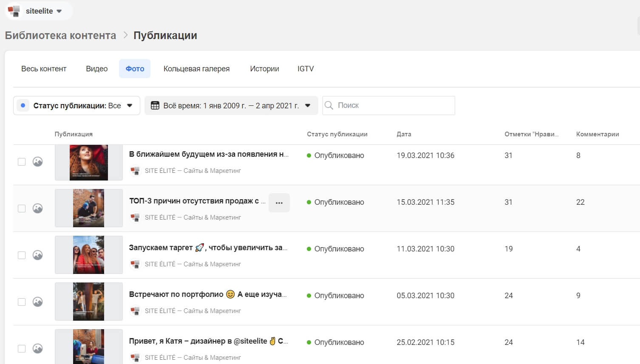The image size is (640, 364).
Task: Open post titled Привет, я Катя – дизайнер
Action: (x=209, y=341)
